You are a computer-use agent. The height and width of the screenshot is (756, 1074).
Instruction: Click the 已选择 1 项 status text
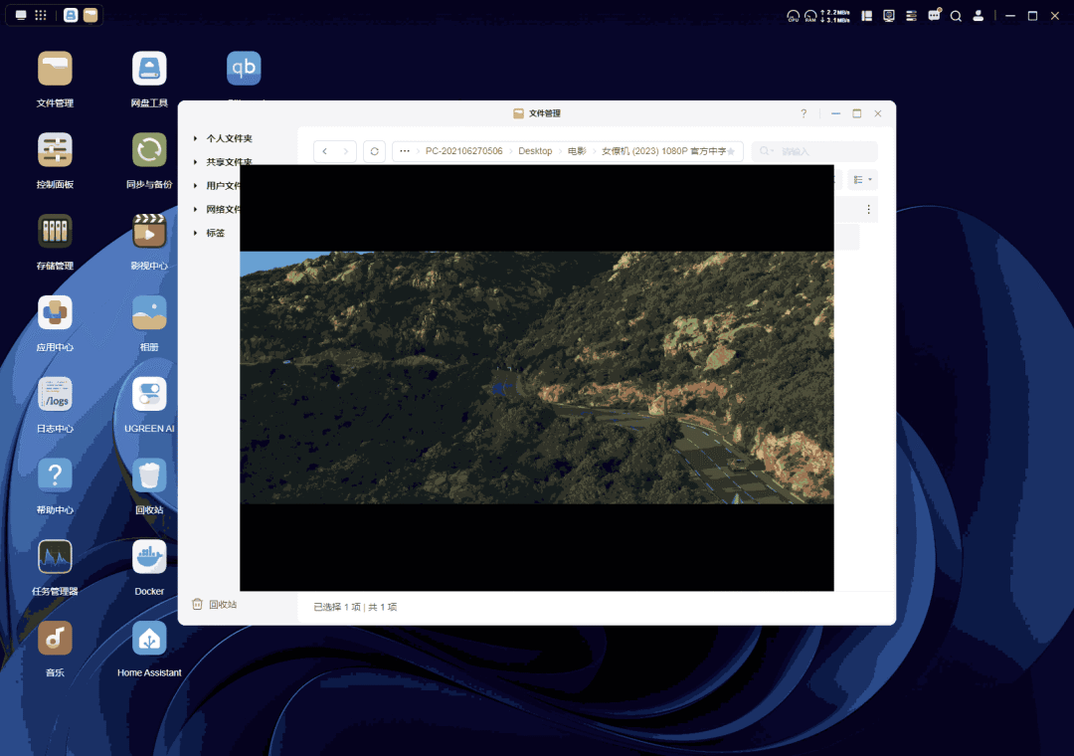click(337, 607)
